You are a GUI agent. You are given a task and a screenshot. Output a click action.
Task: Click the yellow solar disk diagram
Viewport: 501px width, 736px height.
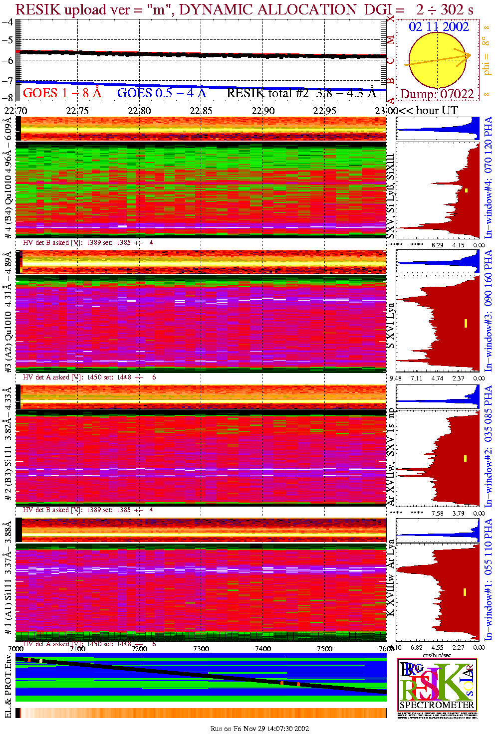point(437,61)
